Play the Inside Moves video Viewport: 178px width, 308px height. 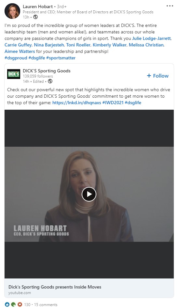(89, 194)
